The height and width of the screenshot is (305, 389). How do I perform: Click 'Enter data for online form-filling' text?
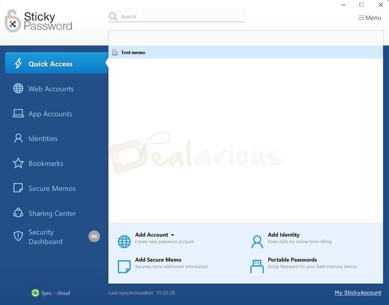(299, 242)
